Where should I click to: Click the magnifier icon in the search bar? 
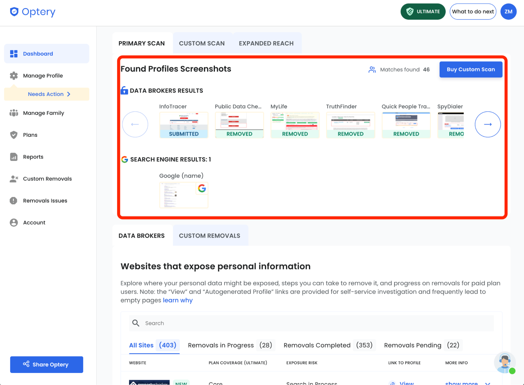[136, 323]
